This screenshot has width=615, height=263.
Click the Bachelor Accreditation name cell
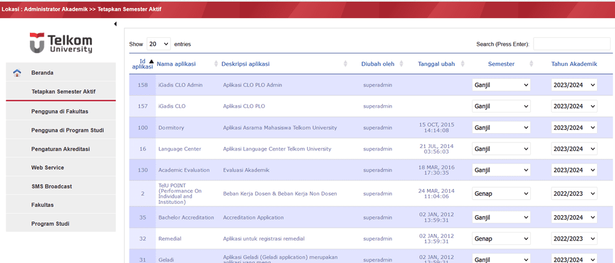[x=186, y=217]
